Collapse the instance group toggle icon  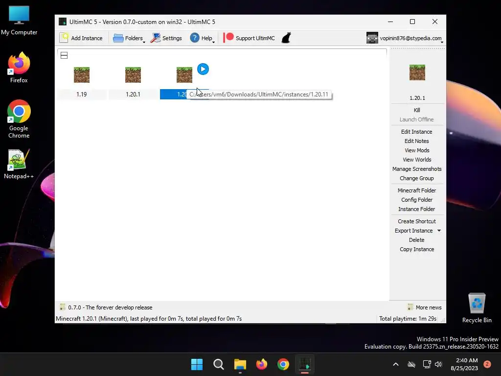[x=64, y=55]
